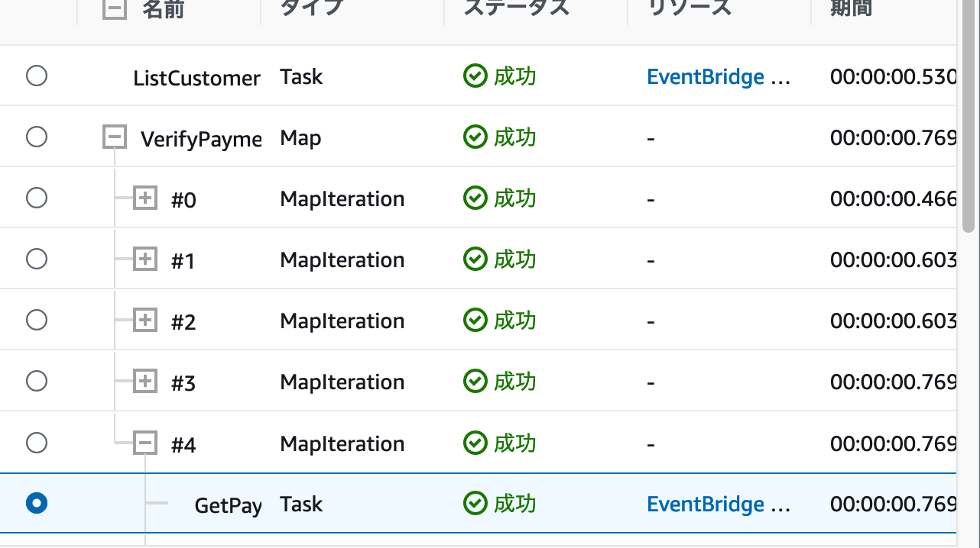Select the ListCustomer row radio button
Viewport: 980px width, 548px height.
click(37, 76)
